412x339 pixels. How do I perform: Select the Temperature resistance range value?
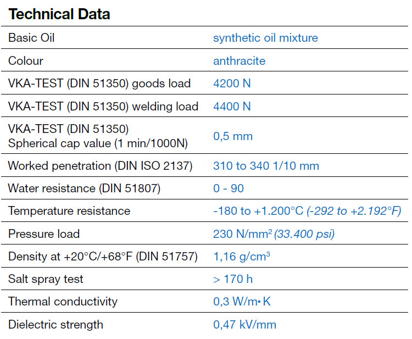(307, 211)
